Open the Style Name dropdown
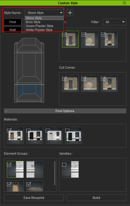 pyautogui.click(x=44, y=13)
